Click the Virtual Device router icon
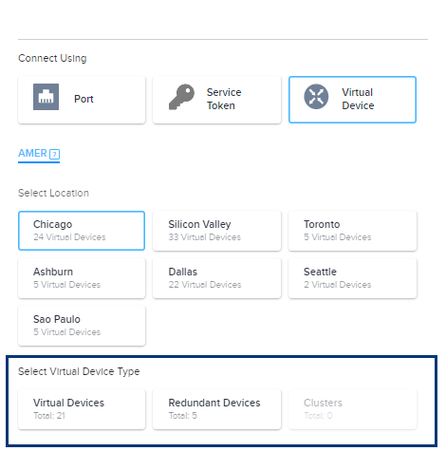 (x=316, y=97)
